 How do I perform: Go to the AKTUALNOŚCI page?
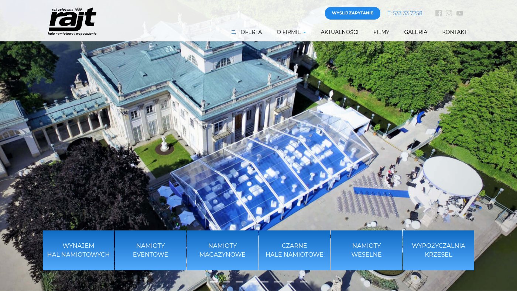(339, 32)
